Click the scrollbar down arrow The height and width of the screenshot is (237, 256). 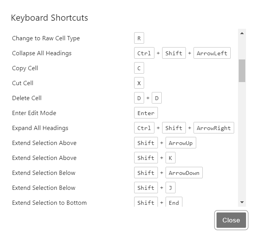pyautogui.click(x=242, y=202)
